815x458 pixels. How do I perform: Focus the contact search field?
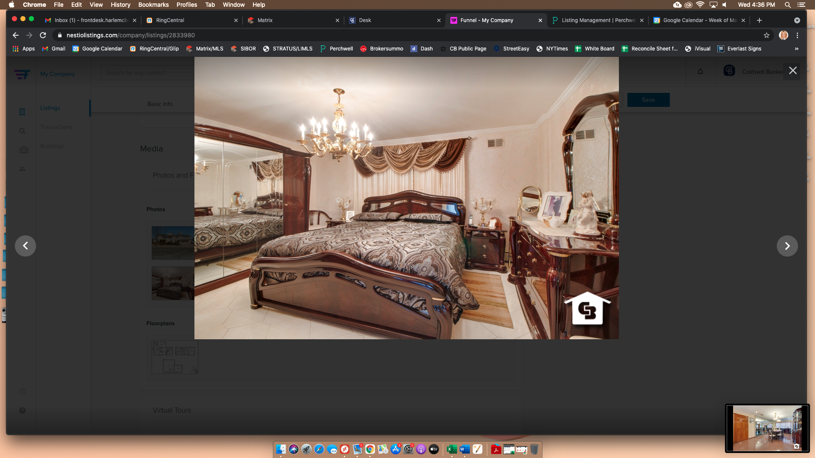[x=147, y=73]
